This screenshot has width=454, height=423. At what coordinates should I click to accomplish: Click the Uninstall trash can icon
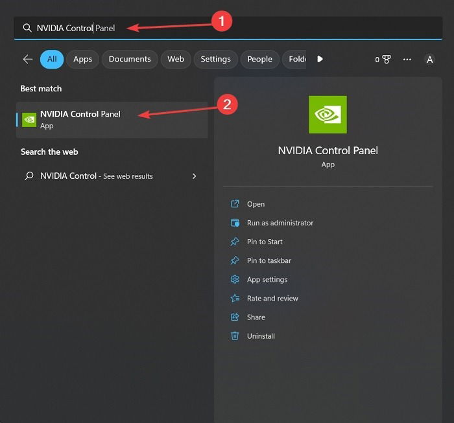tap(235, 336)
